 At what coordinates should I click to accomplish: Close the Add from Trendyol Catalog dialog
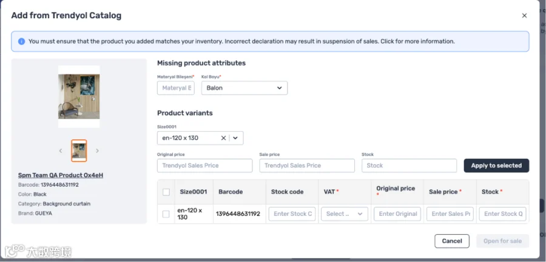coord(524,16)
